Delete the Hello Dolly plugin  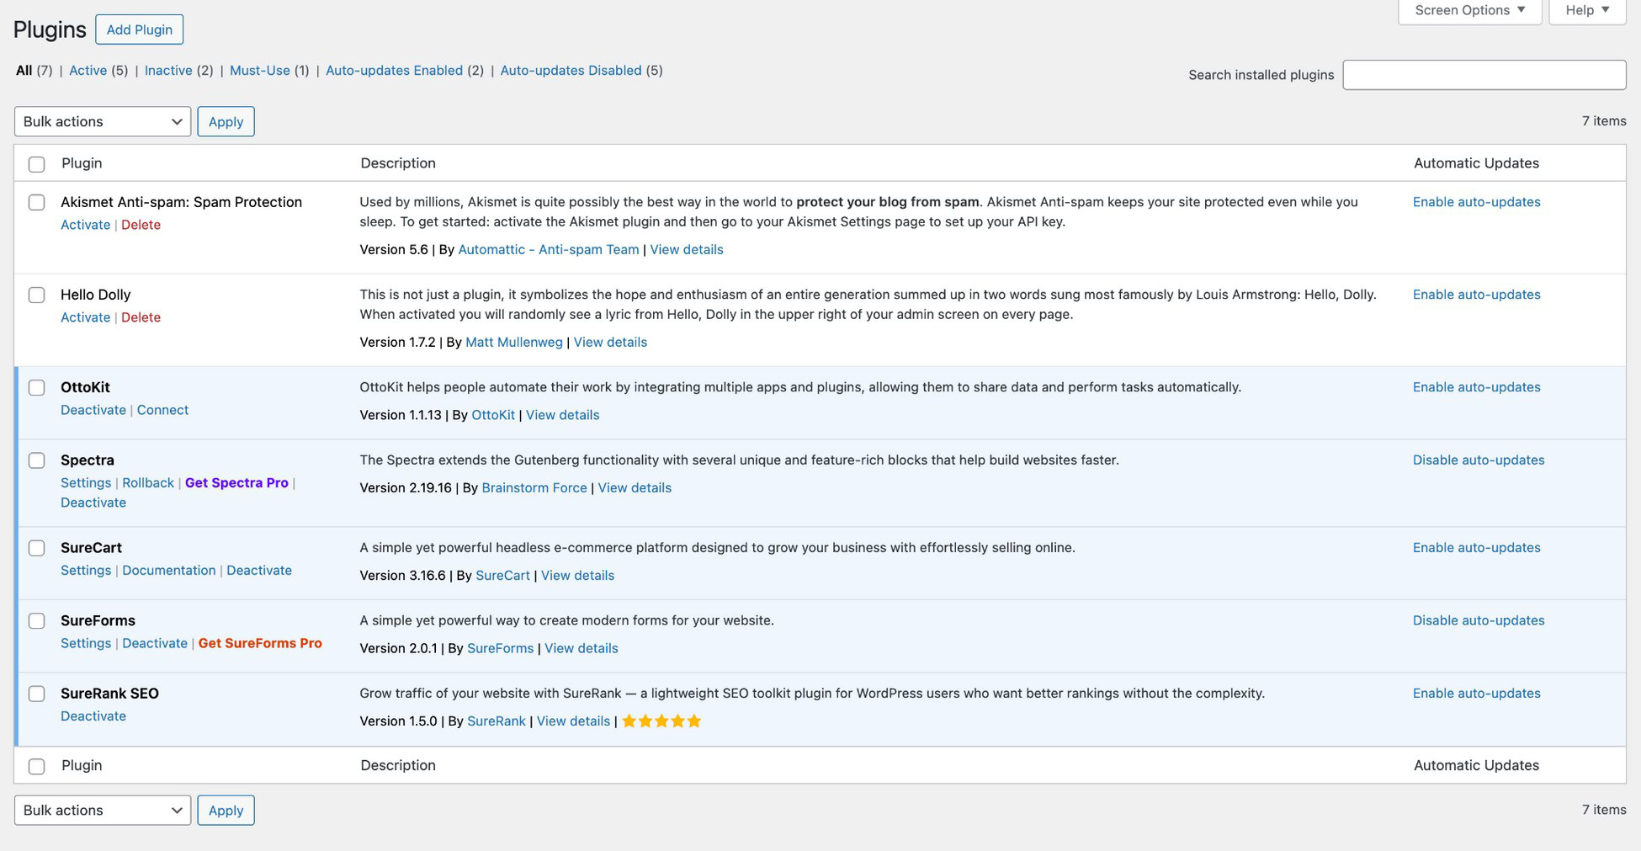(x=141, y=317)
